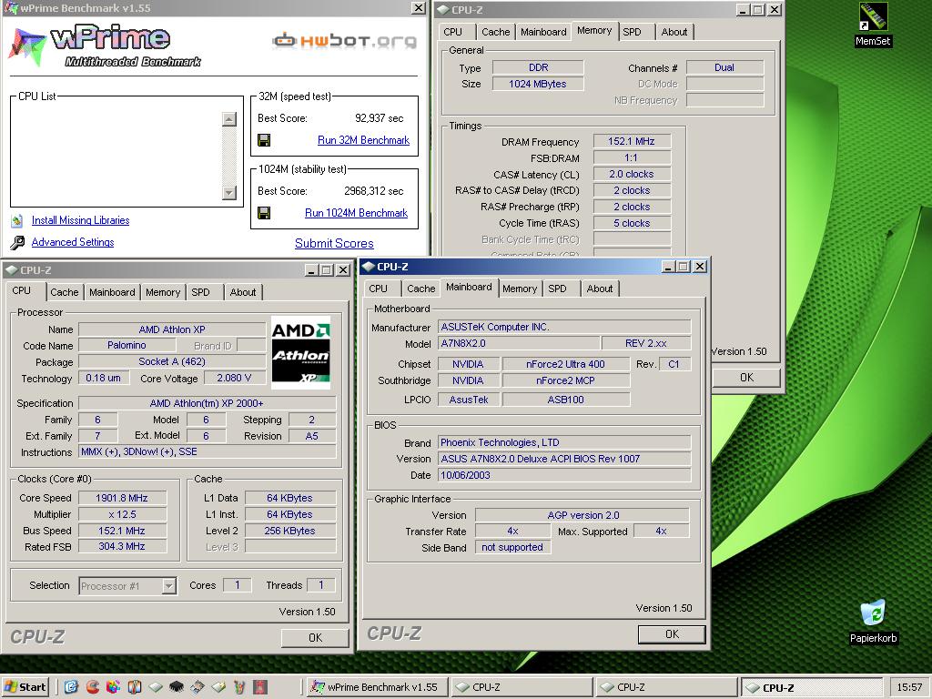This screenshot has height=699, width=932.
Task: Check the system clock showing 15:57
Action: click(x=909, y=687)
